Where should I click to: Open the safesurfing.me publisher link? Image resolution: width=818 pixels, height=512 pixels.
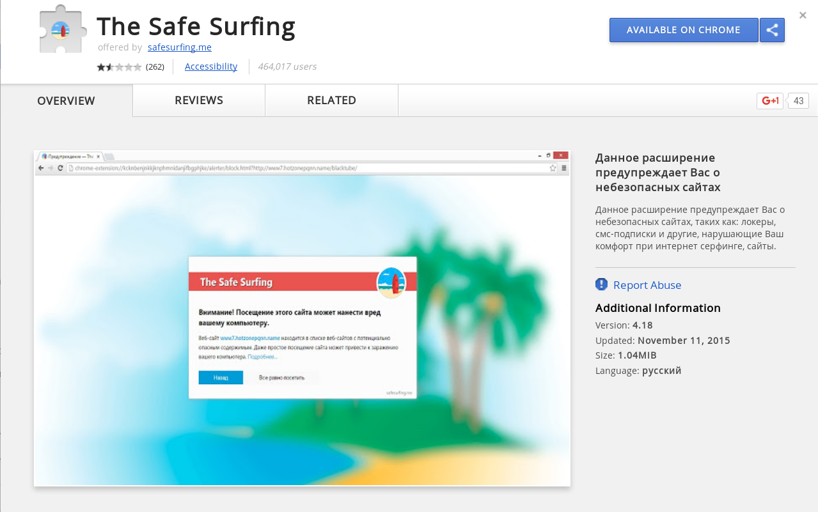179,47
